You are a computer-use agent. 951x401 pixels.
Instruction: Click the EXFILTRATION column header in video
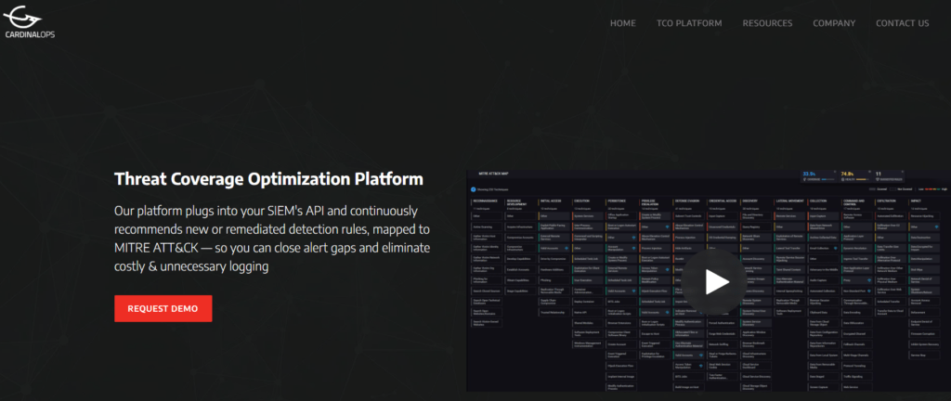888,200
